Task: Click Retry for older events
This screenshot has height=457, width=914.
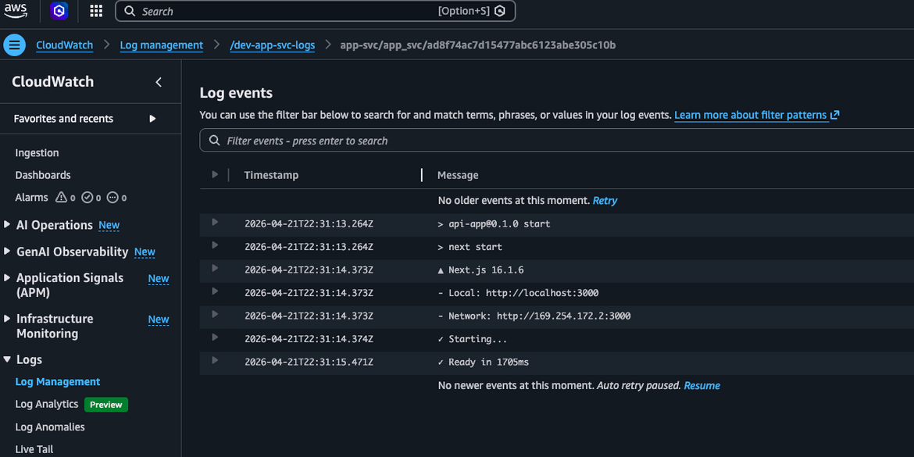Action: [x=605, y=201]
